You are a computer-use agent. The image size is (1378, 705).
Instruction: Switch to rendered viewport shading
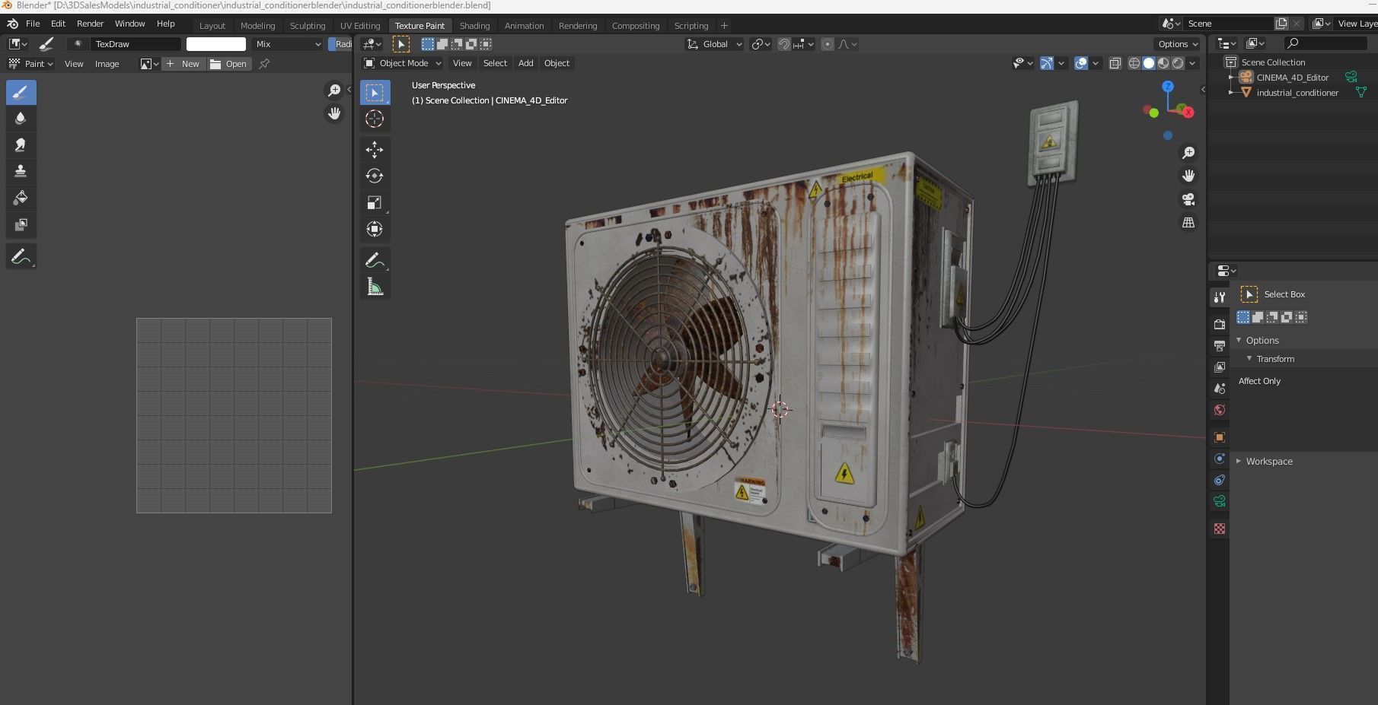click(x=1178, y=63)
